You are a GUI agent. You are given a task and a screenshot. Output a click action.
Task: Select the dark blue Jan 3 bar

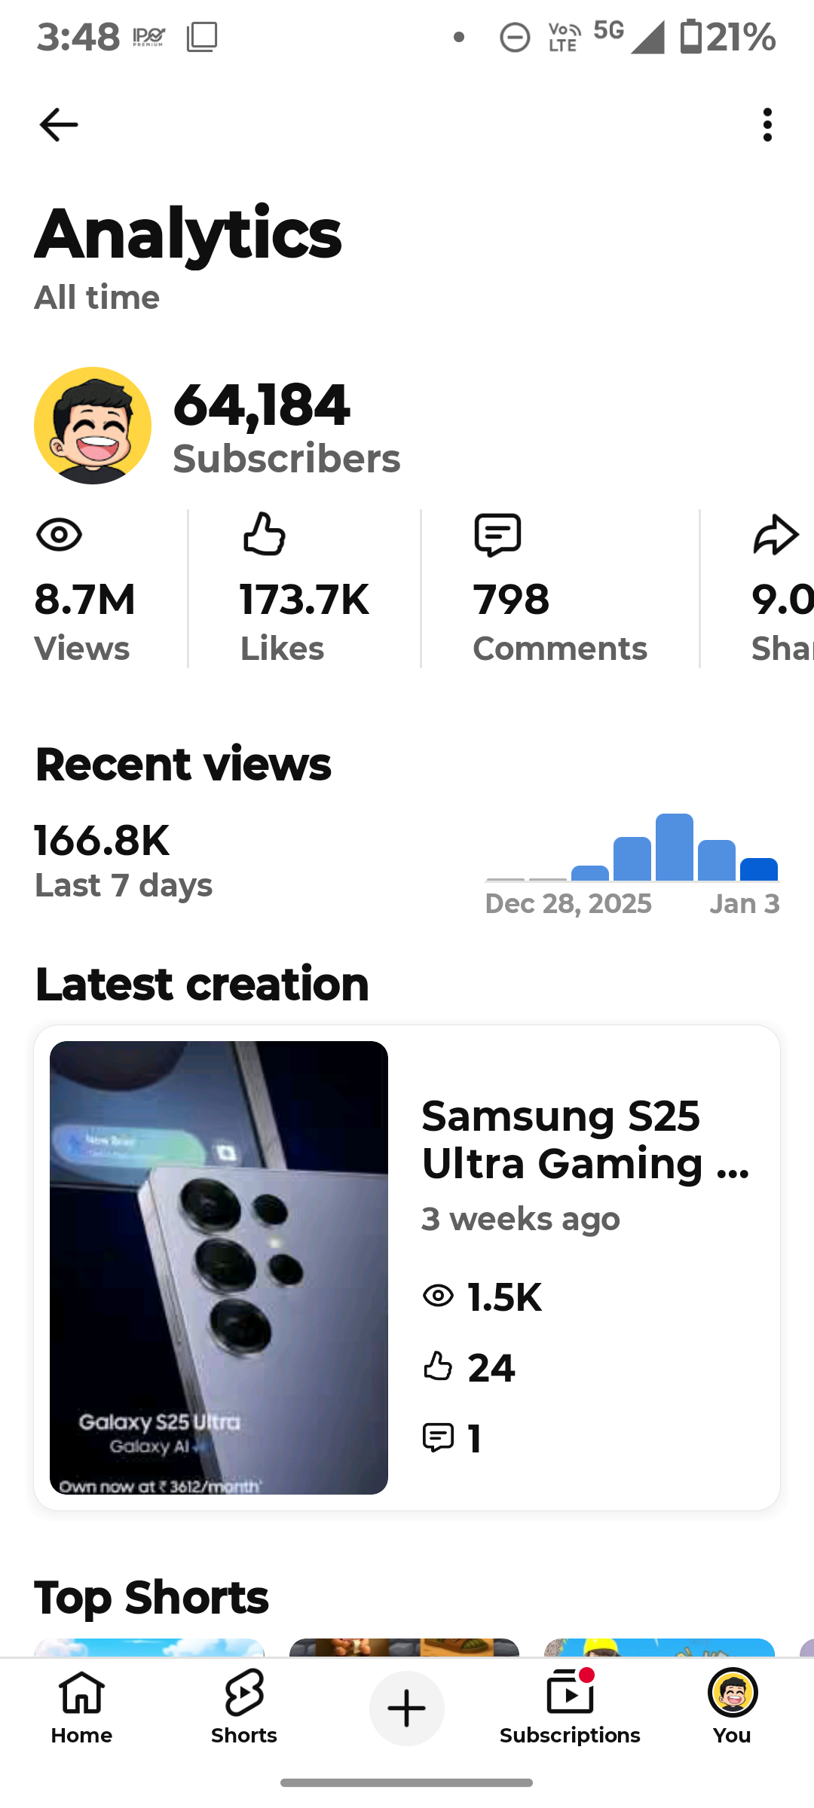pyautogui.click(x=758, y=869)
